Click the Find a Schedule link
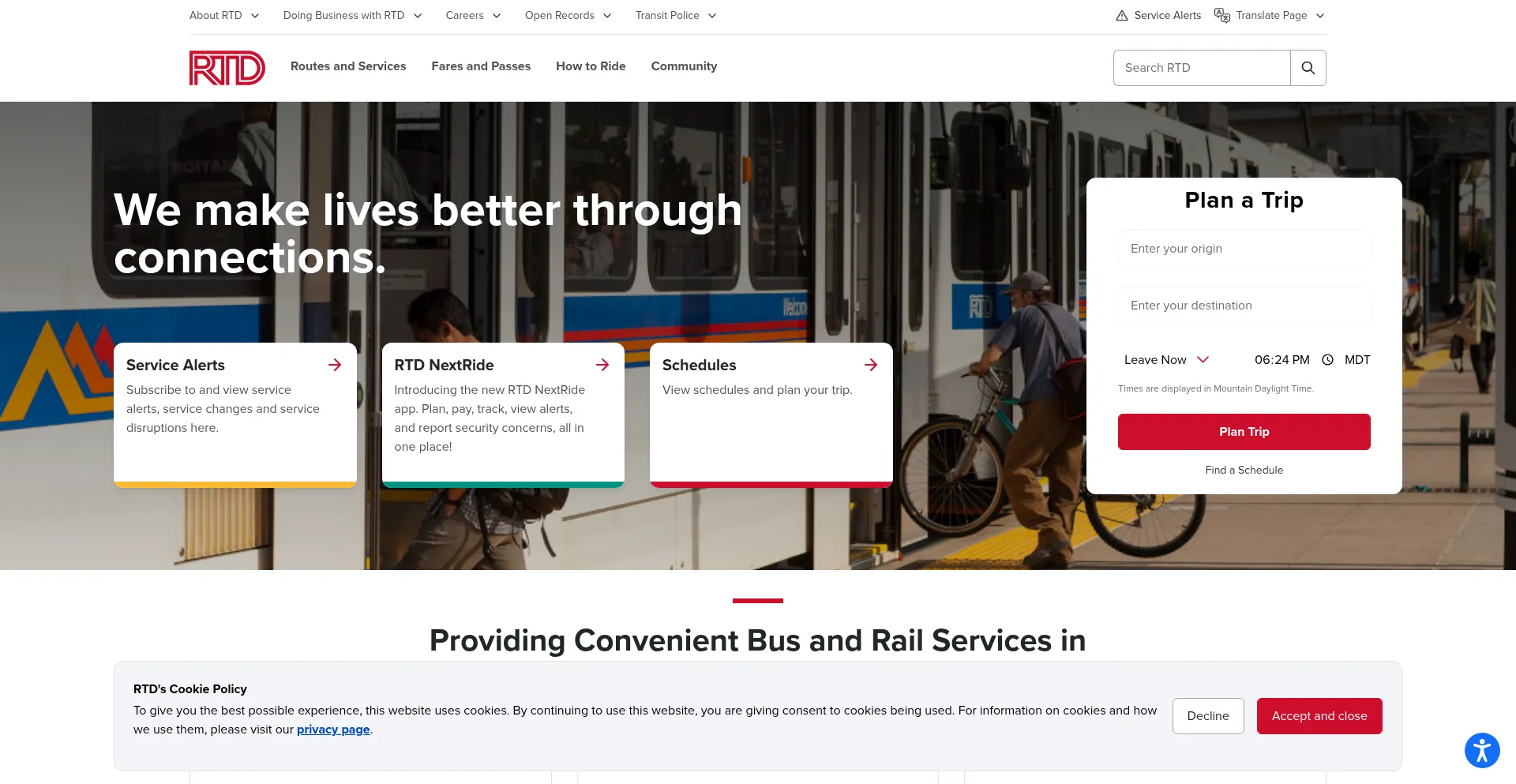 tap(1244, 470)
